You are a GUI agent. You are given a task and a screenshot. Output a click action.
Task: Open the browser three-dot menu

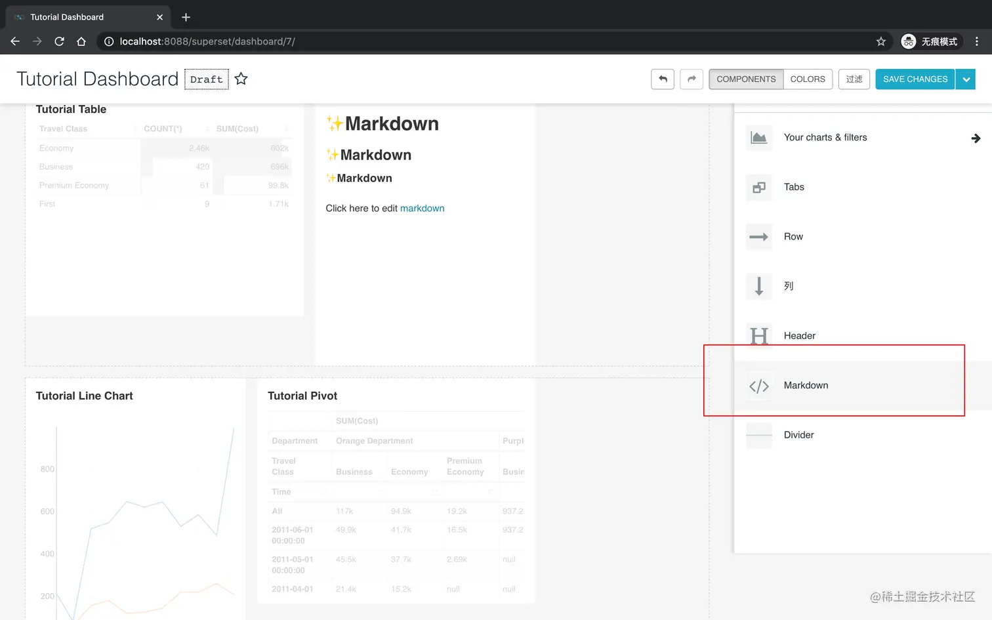point(977,41)
